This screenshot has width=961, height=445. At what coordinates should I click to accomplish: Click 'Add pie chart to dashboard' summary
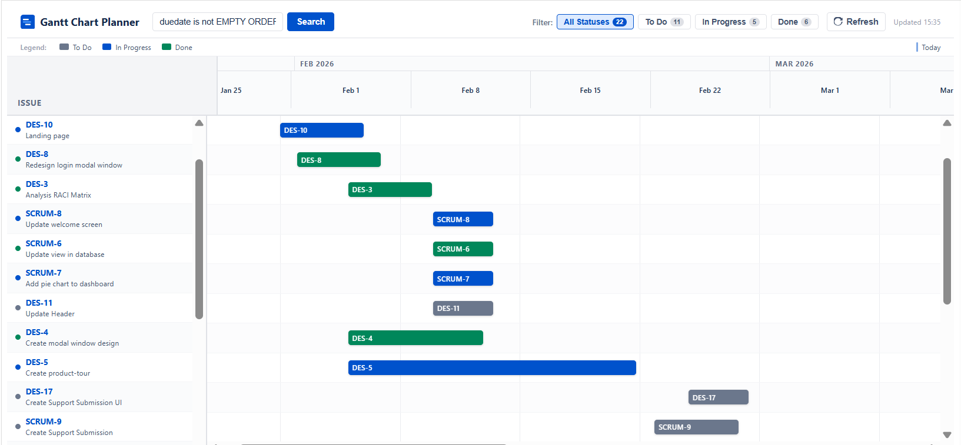[70, 284]
